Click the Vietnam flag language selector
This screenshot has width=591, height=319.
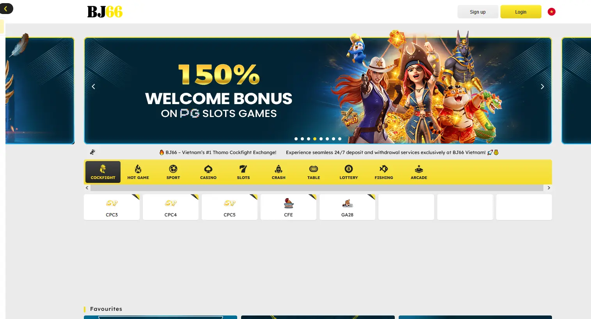[x=552, y=12]
